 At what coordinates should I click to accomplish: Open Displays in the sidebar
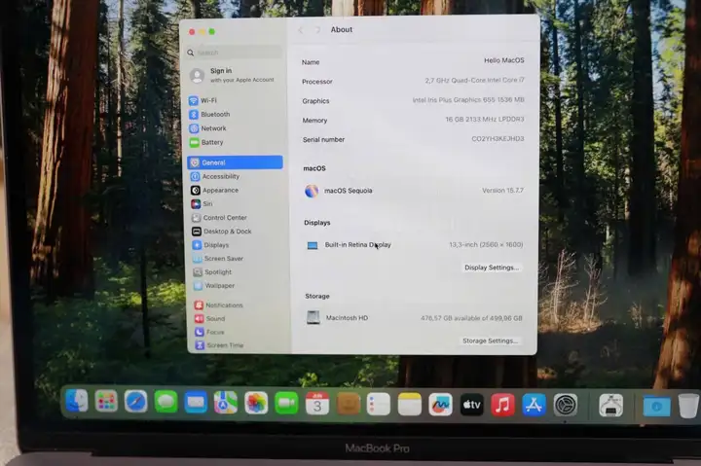pyautogui.click(x=238, y=245)
